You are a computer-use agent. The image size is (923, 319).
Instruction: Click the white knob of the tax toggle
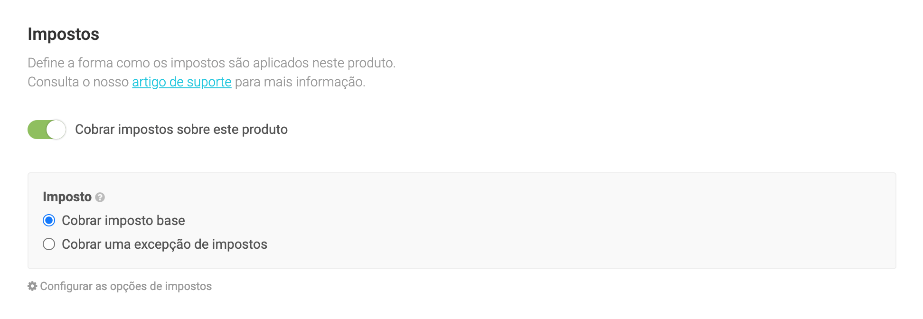[56, 130]
